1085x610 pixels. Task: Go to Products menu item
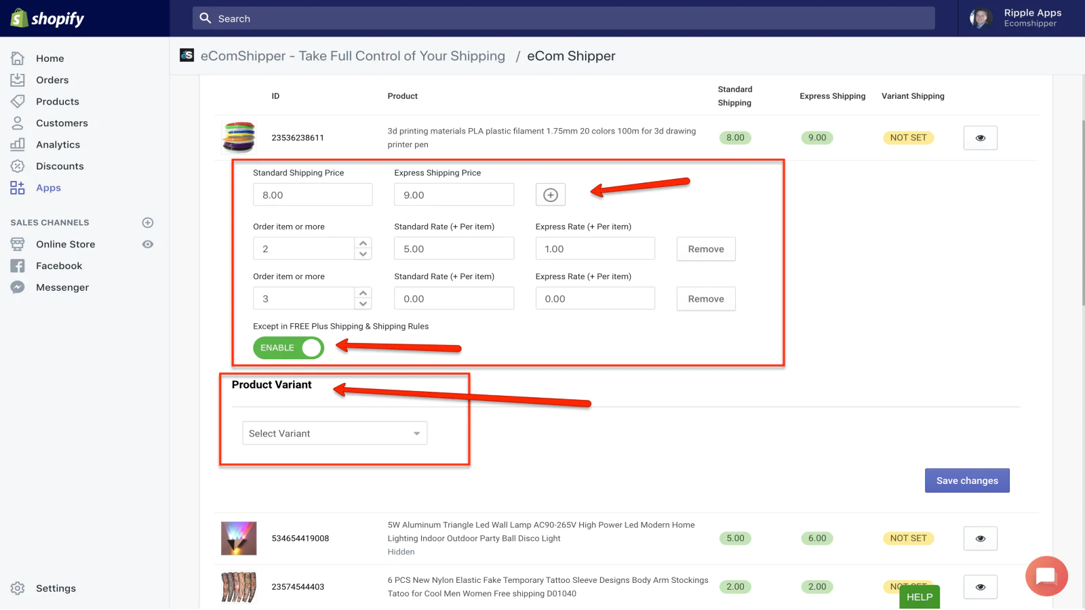point(58,102)
